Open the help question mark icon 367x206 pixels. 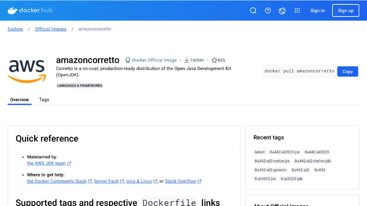pos(268,11)
